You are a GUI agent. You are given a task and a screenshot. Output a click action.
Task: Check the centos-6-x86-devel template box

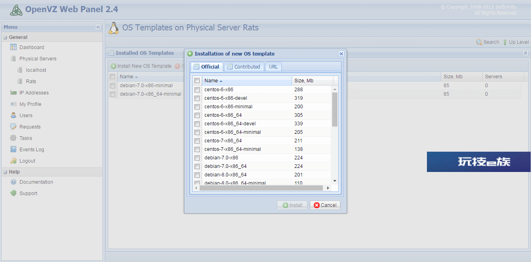click(x=197, y=98)
